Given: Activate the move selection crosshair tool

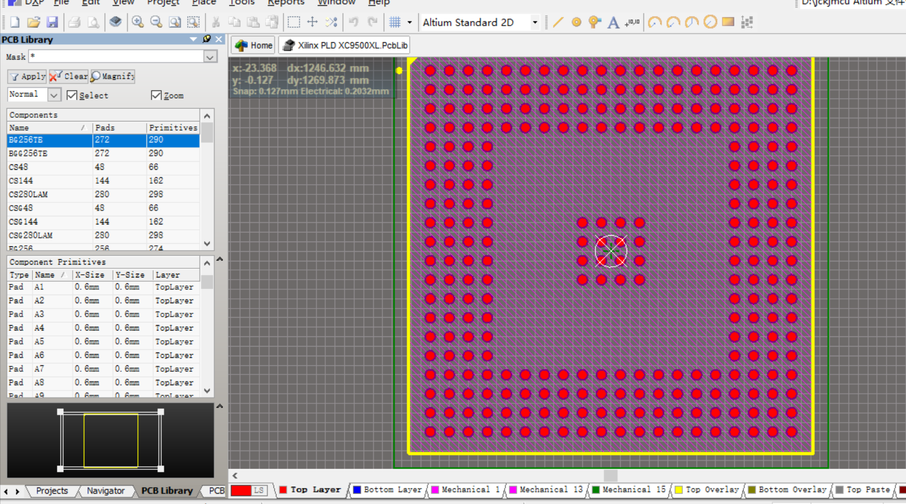Looking at the screenshot, I should tap(312, 22).
